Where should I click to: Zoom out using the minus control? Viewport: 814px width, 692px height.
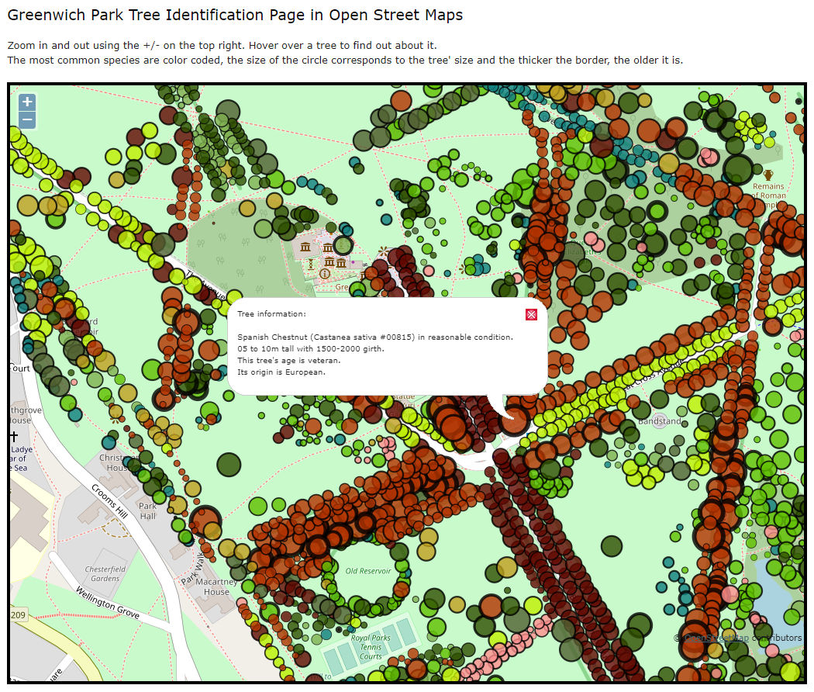point(26,120)
